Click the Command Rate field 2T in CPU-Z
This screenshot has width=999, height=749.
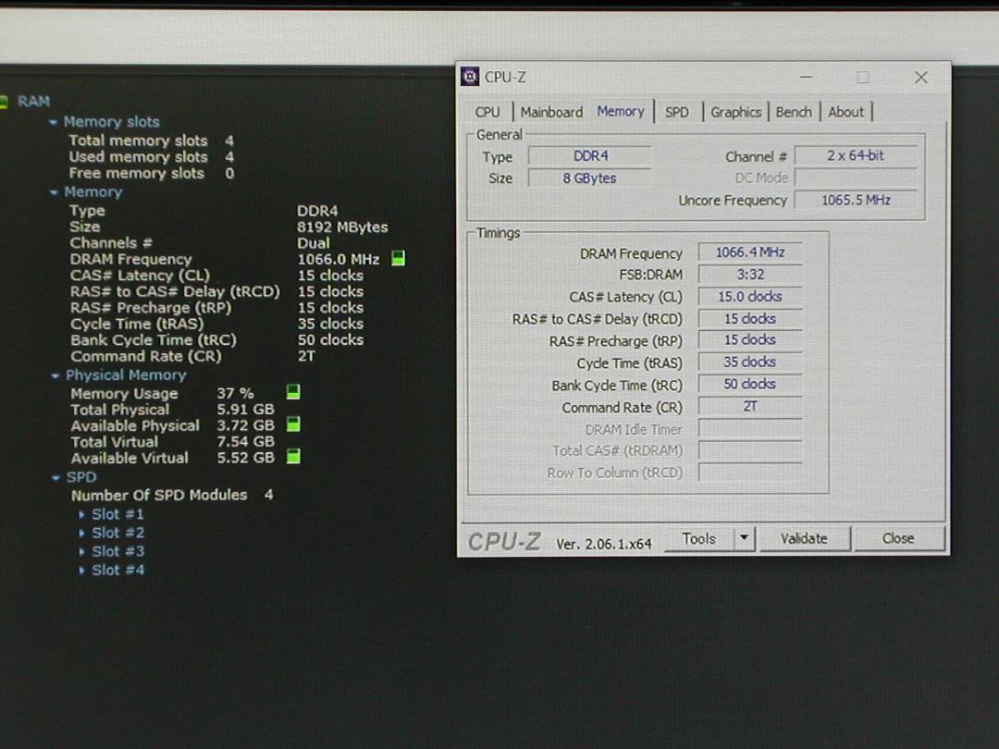[750, 406]
